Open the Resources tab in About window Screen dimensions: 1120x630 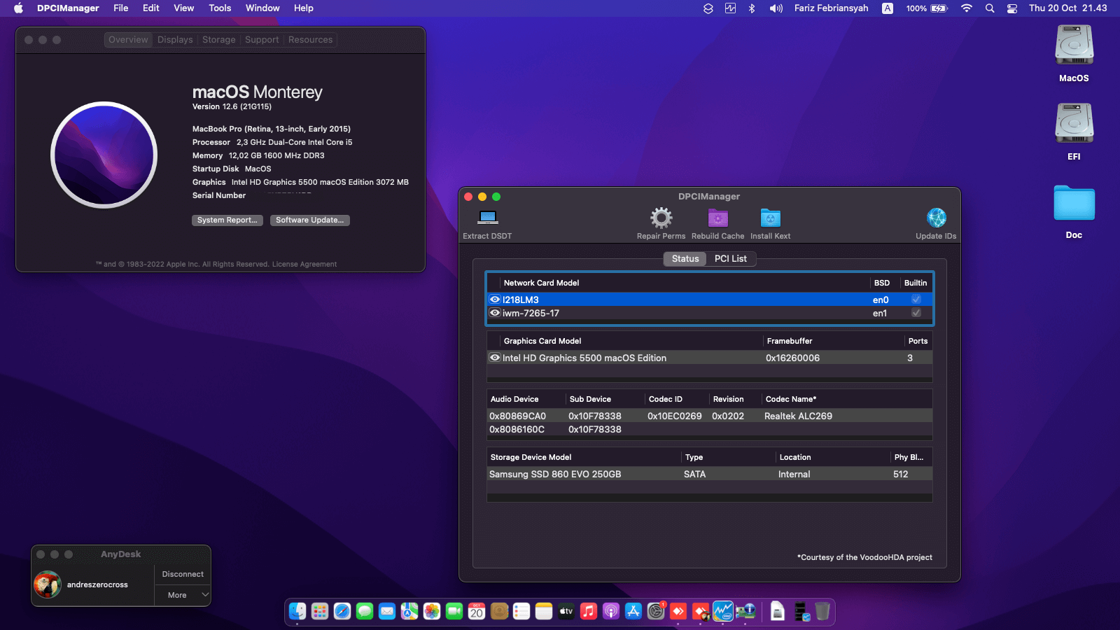[x=310, y=40]
